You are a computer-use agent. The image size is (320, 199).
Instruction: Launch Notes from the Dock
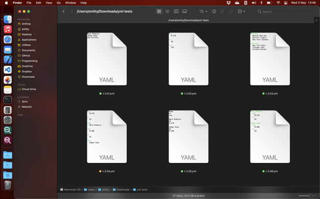[8, 90]
